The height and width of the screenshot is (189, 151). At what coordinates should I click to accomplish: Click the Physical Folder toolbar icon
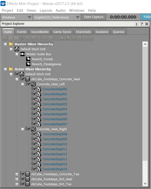coord(10,38)
